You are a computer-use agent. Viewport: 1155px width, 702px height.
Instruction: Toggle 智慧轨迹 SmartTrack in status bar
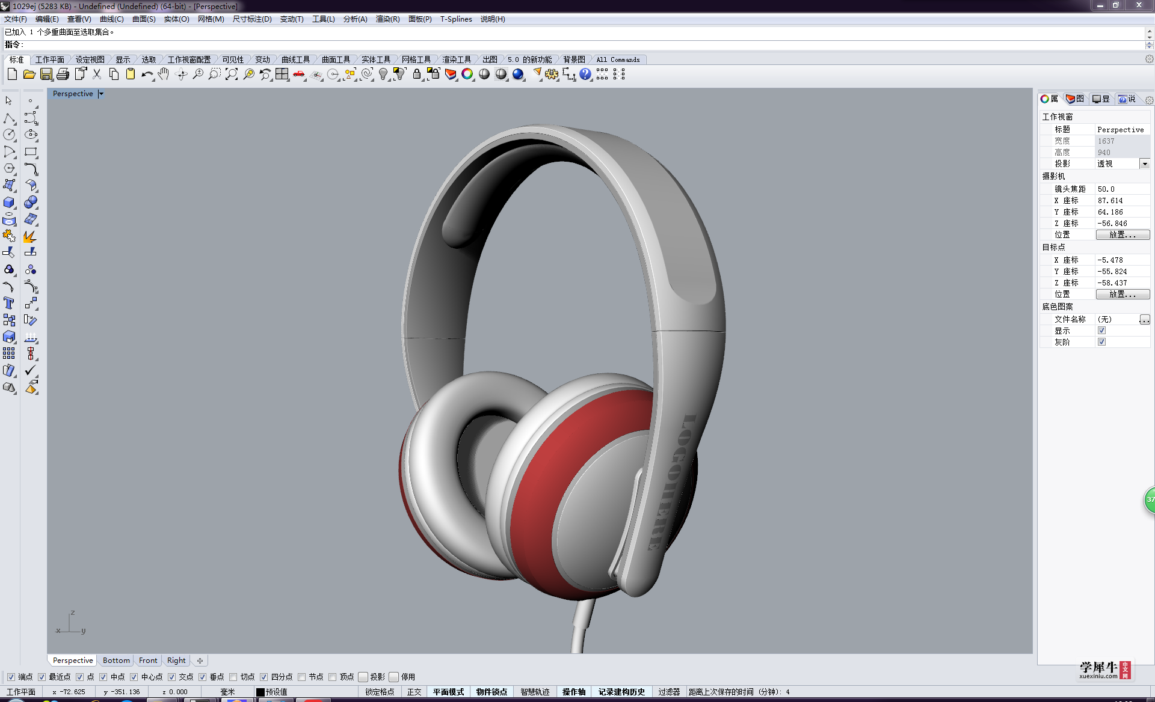coord(535,692)
